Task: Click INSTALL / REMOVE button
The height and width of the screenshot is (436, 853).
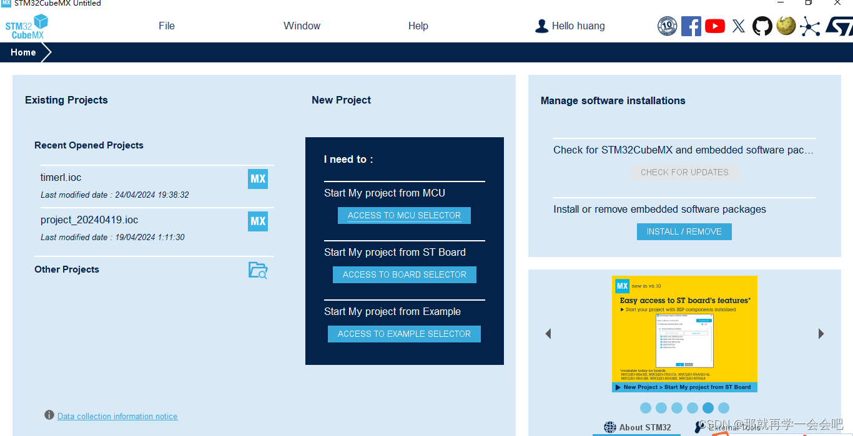Action: point(684,231)
